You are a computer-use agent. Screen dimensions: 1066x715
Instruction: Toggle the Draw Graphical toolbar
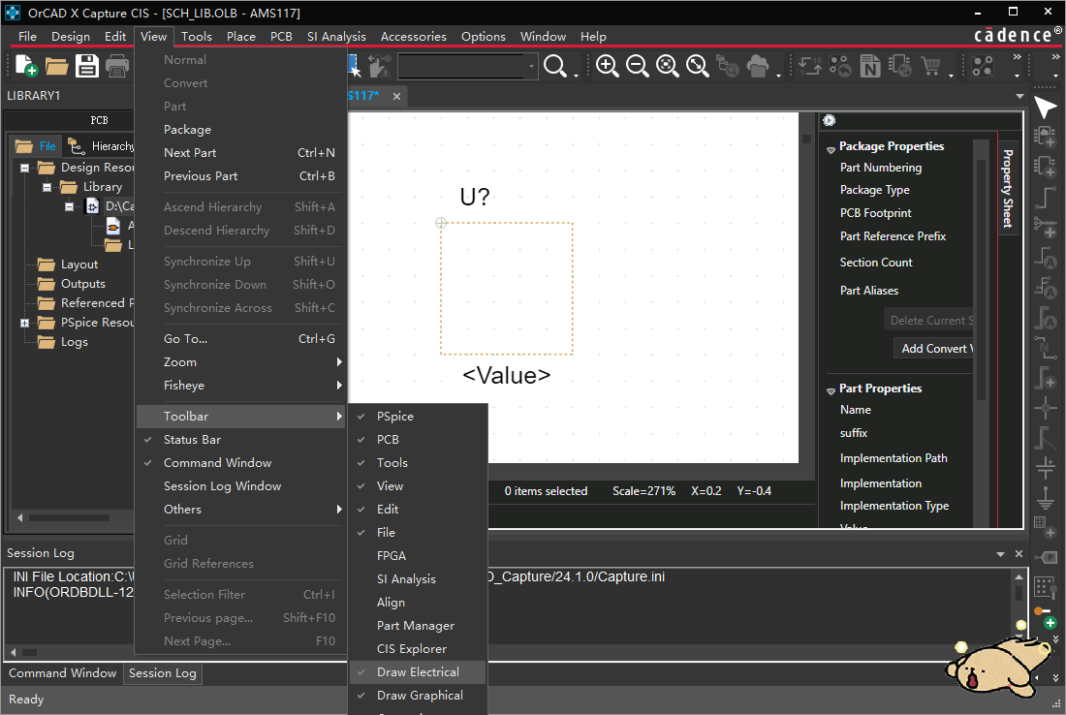point(418,696)
